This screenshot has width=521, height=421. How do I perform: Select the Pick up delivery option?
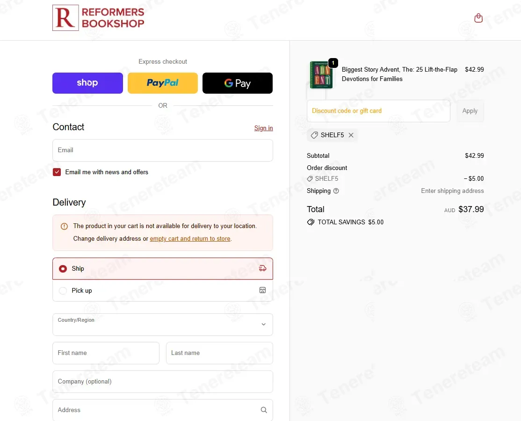162,290
